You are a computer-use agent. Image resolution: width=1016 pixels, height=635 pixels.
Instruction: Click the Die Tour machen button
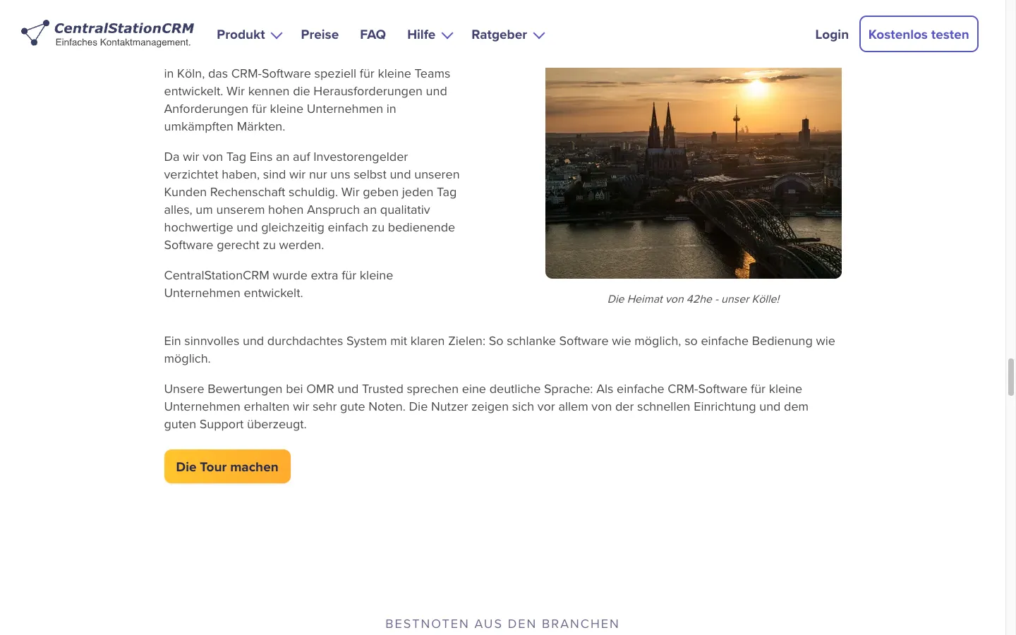[227, 466]
